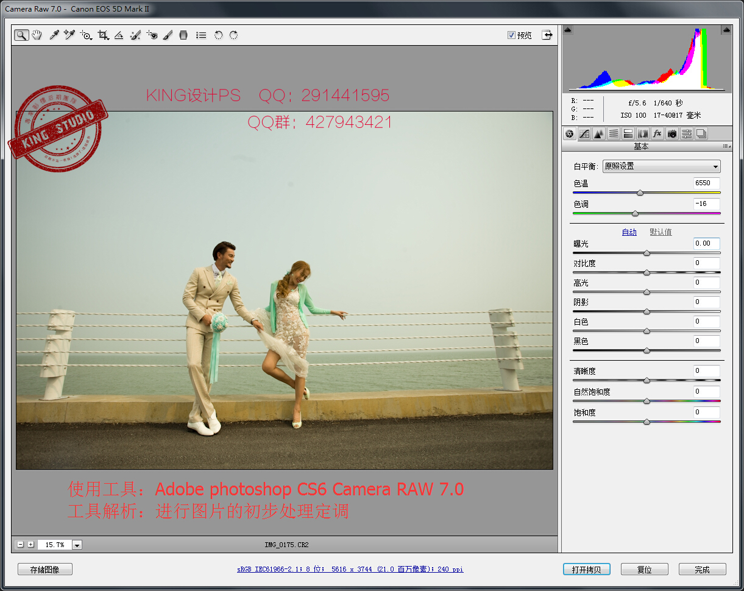Click the 色温 temperature slider handle
The width and height of the screenshot is (744, 591).
click(x=640, y=193)
